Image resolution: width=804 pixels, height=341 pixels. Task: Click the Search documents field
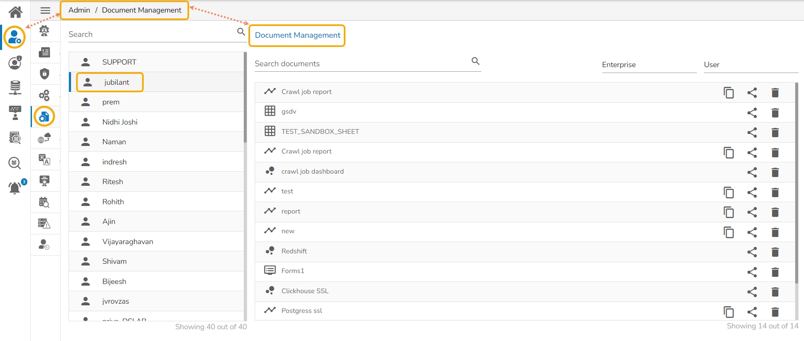(361, 64)
